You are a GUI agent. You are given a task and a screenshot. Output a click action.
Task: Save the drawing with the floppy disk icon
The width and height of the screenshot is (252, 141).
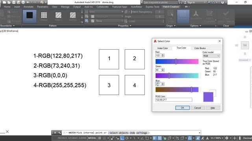click(x=14, y=2)
